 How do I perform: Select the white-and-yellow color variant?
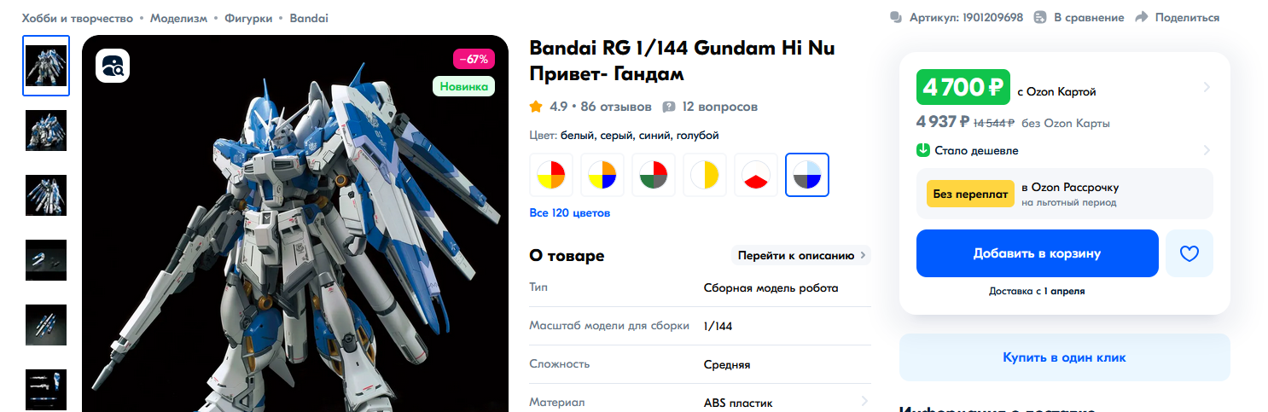(x=705, y=175)
